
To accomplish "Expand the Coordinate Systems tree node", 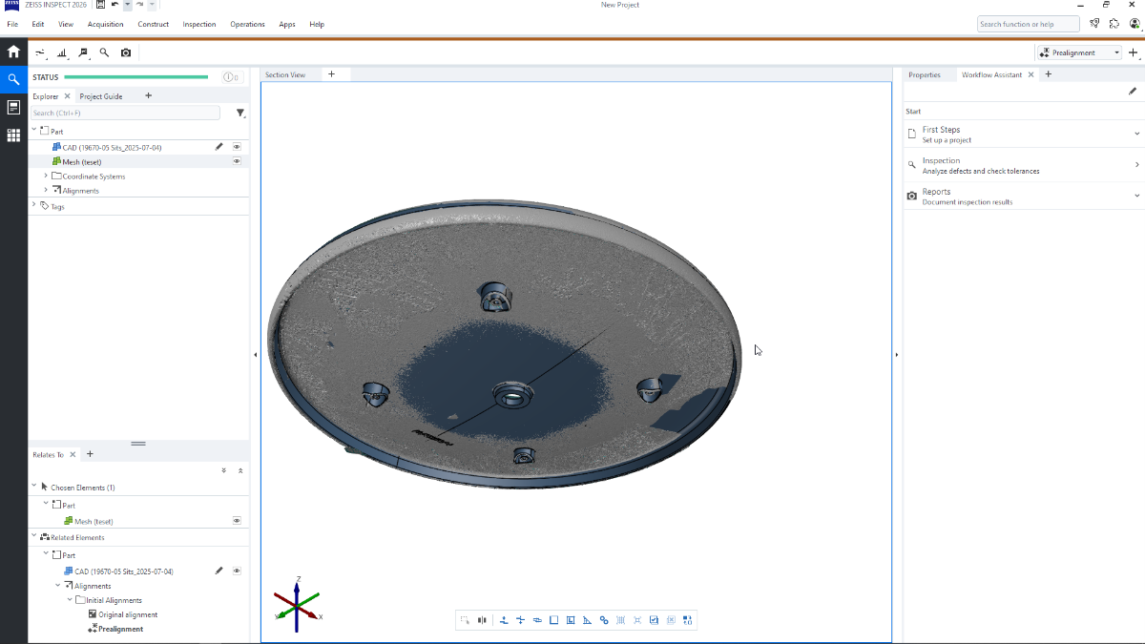I will tap(46, 177).
